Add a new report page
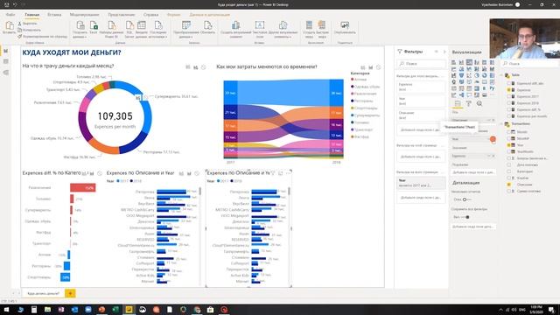Image resolution: width=560 pixels, height=315 pixels. pyautogui.click(x=70, y=293)
